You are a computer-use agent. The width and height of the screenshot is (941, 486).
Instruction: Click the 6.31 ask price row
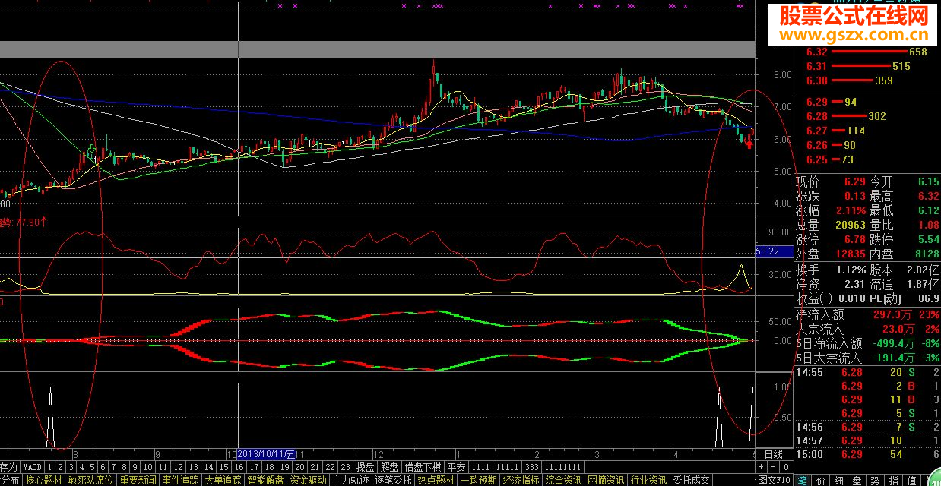tap(867, 67)
